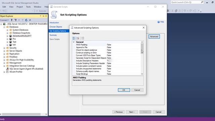Click the options list scroll up arrow

[x=142, y=42]
